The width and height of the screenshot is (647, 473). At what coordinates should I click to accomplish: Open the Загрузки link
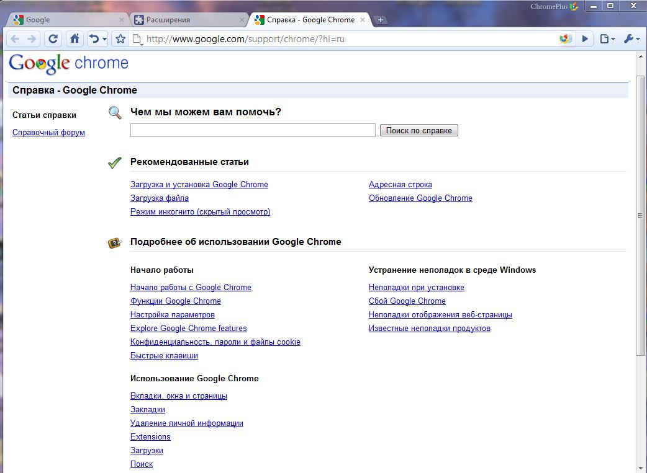pyautogui.click(x=147, y=450)
